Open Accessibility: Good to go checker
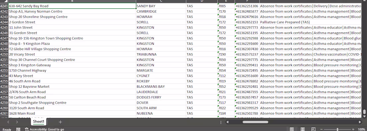Screen dimensions: 367x131 pyautogui.click(x=44, y=129)
